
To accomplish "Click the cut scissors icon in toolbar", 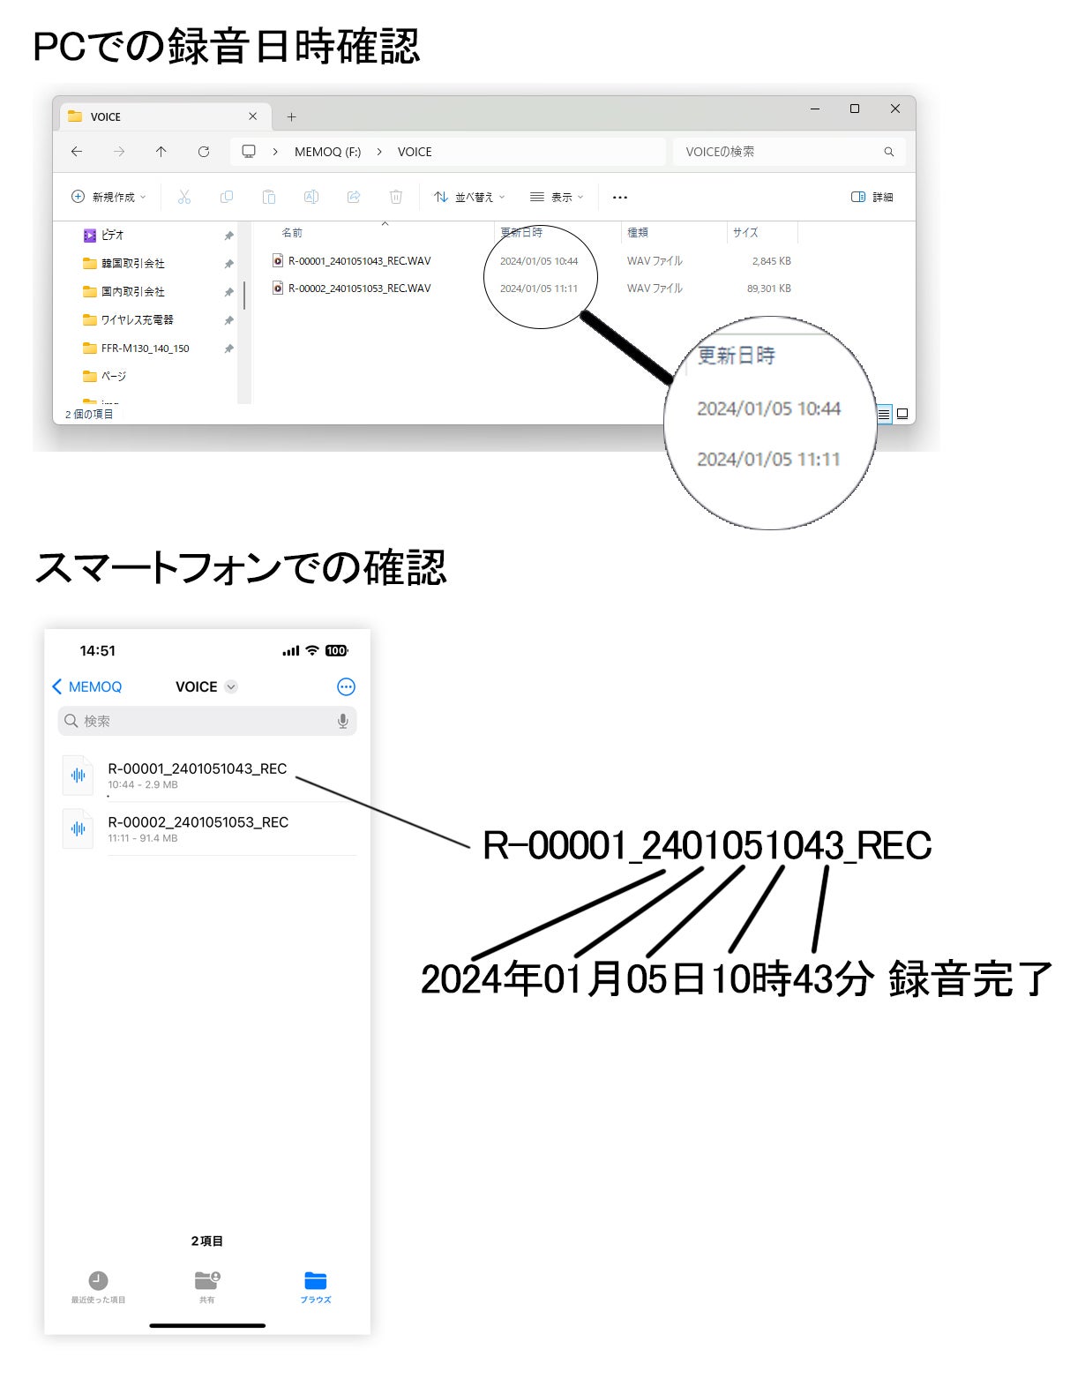I will (x=183, y=197).
